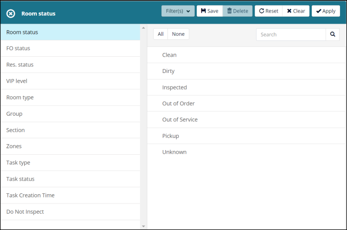347x230 pixels.
Task: Reset the filter settings
Action: click(x=269, y=11)
